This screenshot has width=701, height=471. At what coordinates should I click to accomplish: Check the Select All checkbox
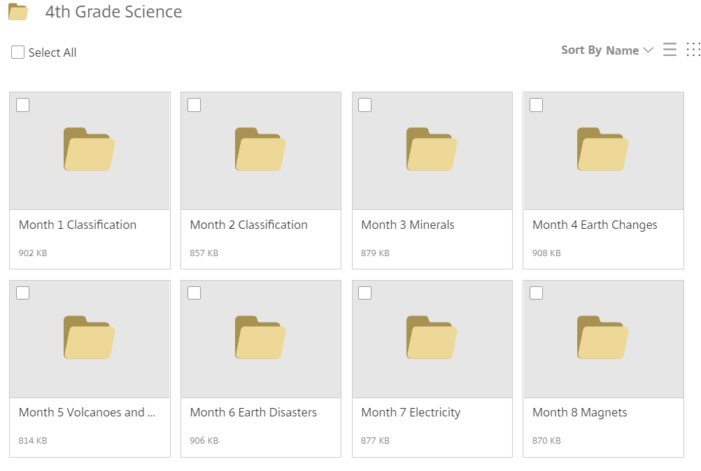coord(18,52)
